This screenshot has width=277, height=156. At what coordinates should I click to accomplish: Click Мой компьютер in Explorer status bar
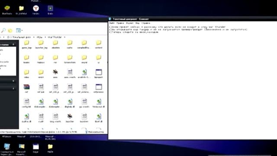94,132
